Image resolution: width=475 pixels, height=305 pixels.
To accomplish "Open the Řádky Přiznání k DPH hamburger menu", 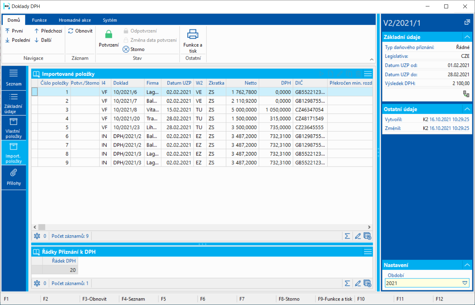I will [x=368, y=252].
